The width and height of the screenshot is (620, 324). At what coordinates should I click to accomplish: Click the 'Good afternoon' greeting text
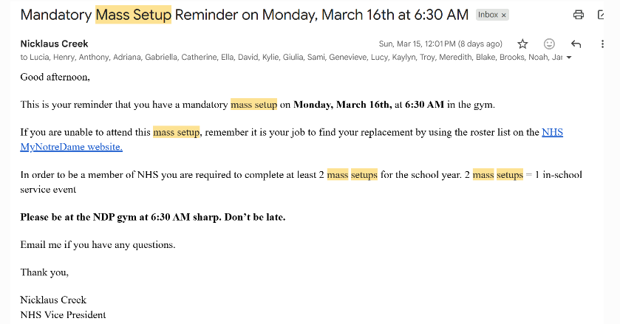tap(55, 77)
